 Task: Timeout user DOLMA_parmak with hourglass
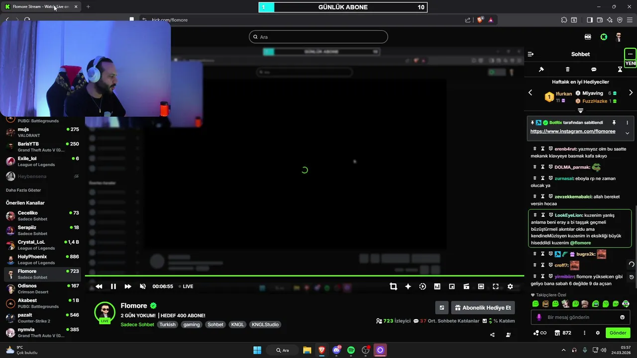pos(543,167)
